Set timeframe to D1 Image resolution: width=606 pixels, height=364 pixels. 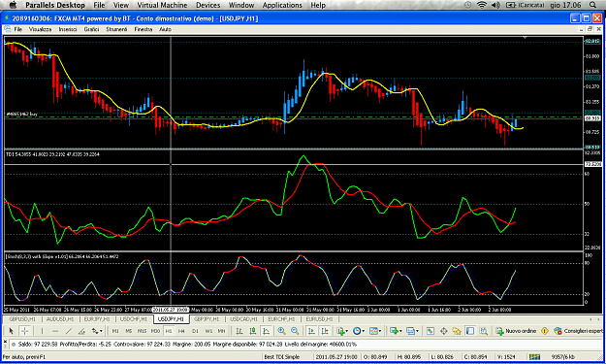195,331
